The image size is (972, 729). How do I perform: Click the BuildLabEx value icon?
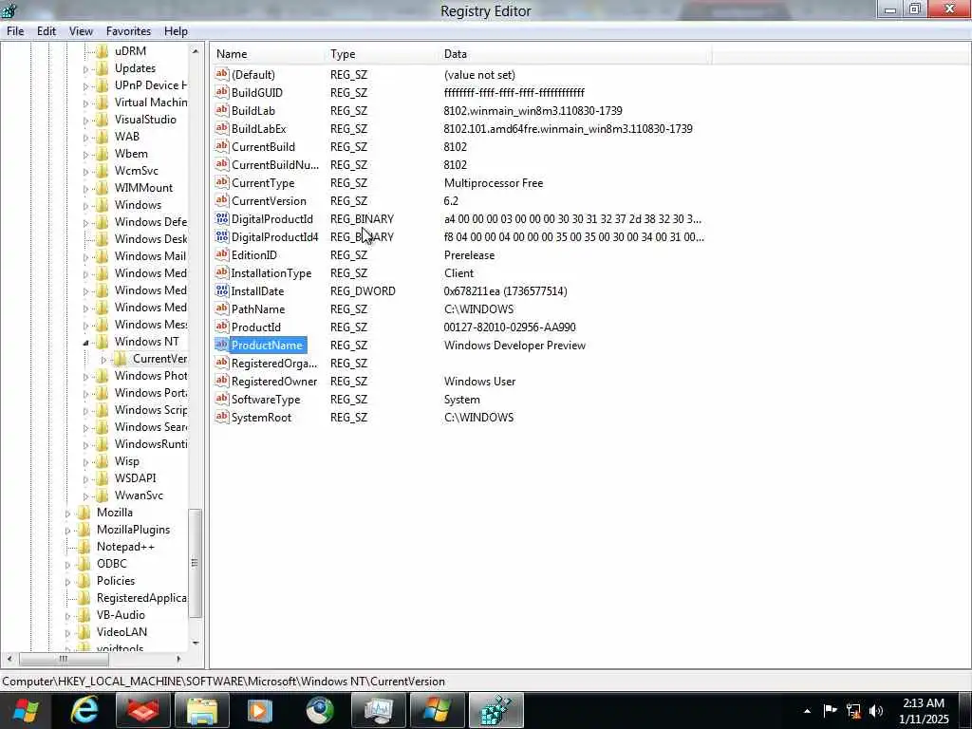pos(222,128)
